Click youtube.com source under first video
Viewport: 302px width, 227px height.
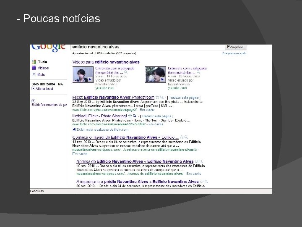point(105,88)
